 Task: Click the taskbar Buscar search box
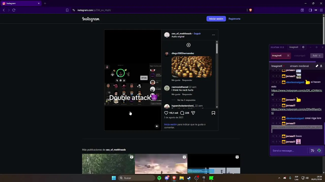pos(137,178)
